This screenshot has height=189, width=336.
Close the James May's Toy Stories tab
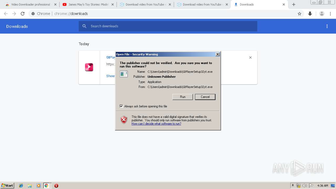click(x=112, y=4)
